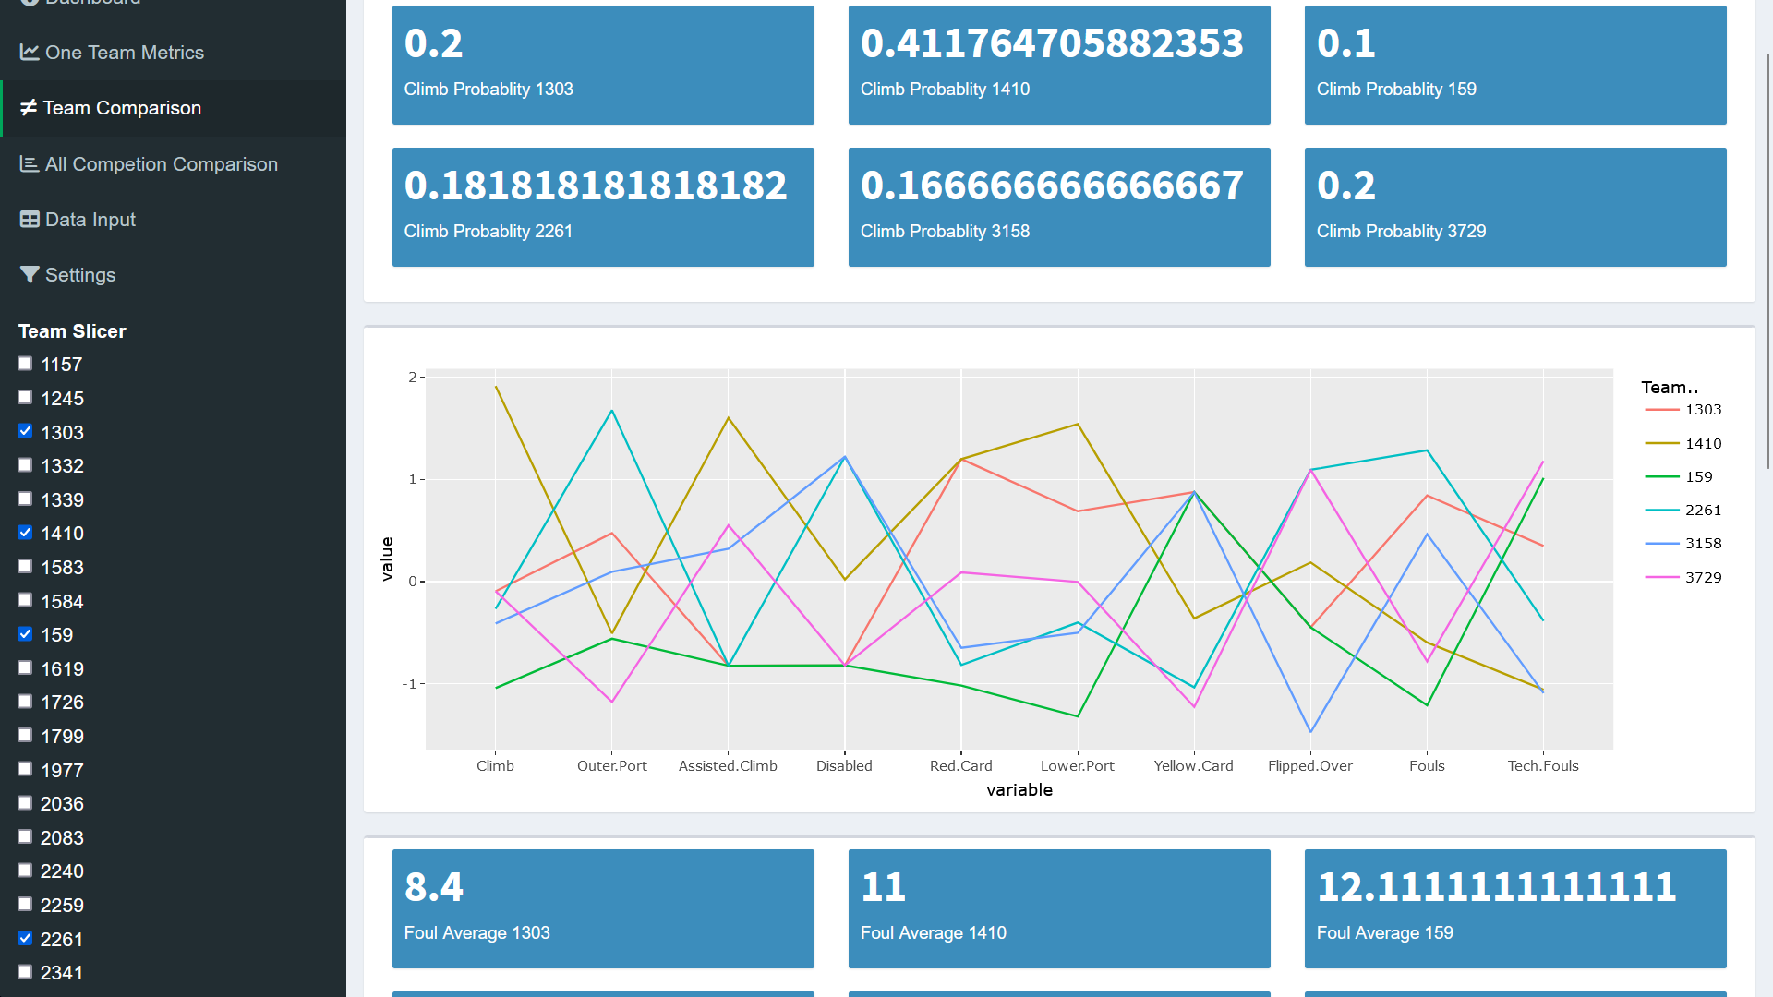Screen dimensions: 1773x997
Task: Enable team 1157 checkbox
Action: 25,364
